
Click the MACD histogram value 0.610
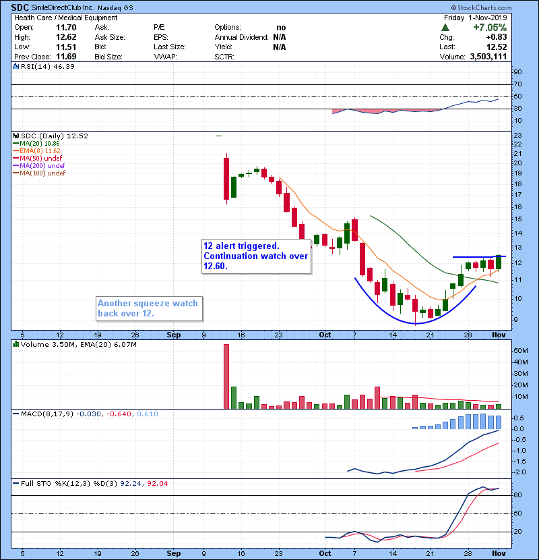(148, 414)
